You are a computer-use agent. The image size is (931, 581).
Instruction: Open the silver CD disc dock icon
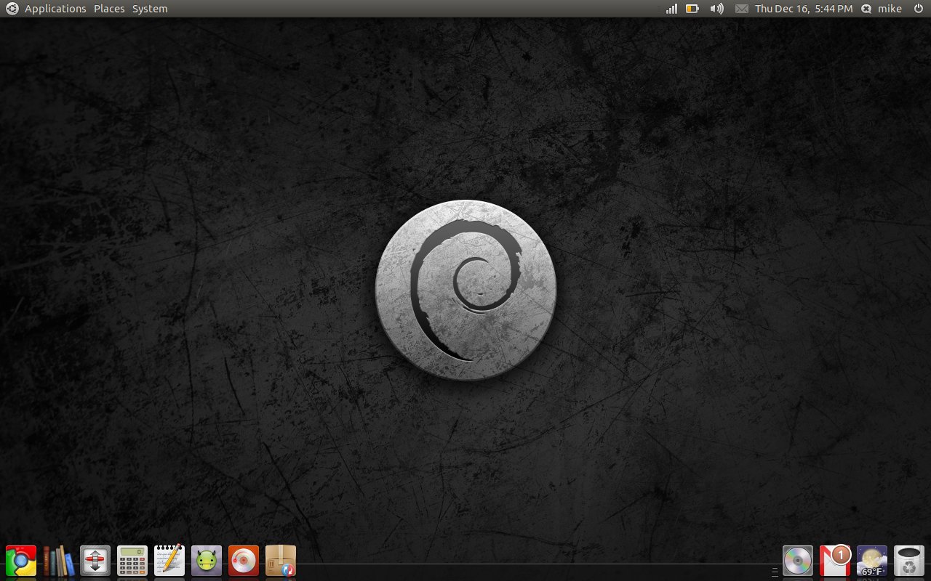pyautogui.click(x=798, y=561)
